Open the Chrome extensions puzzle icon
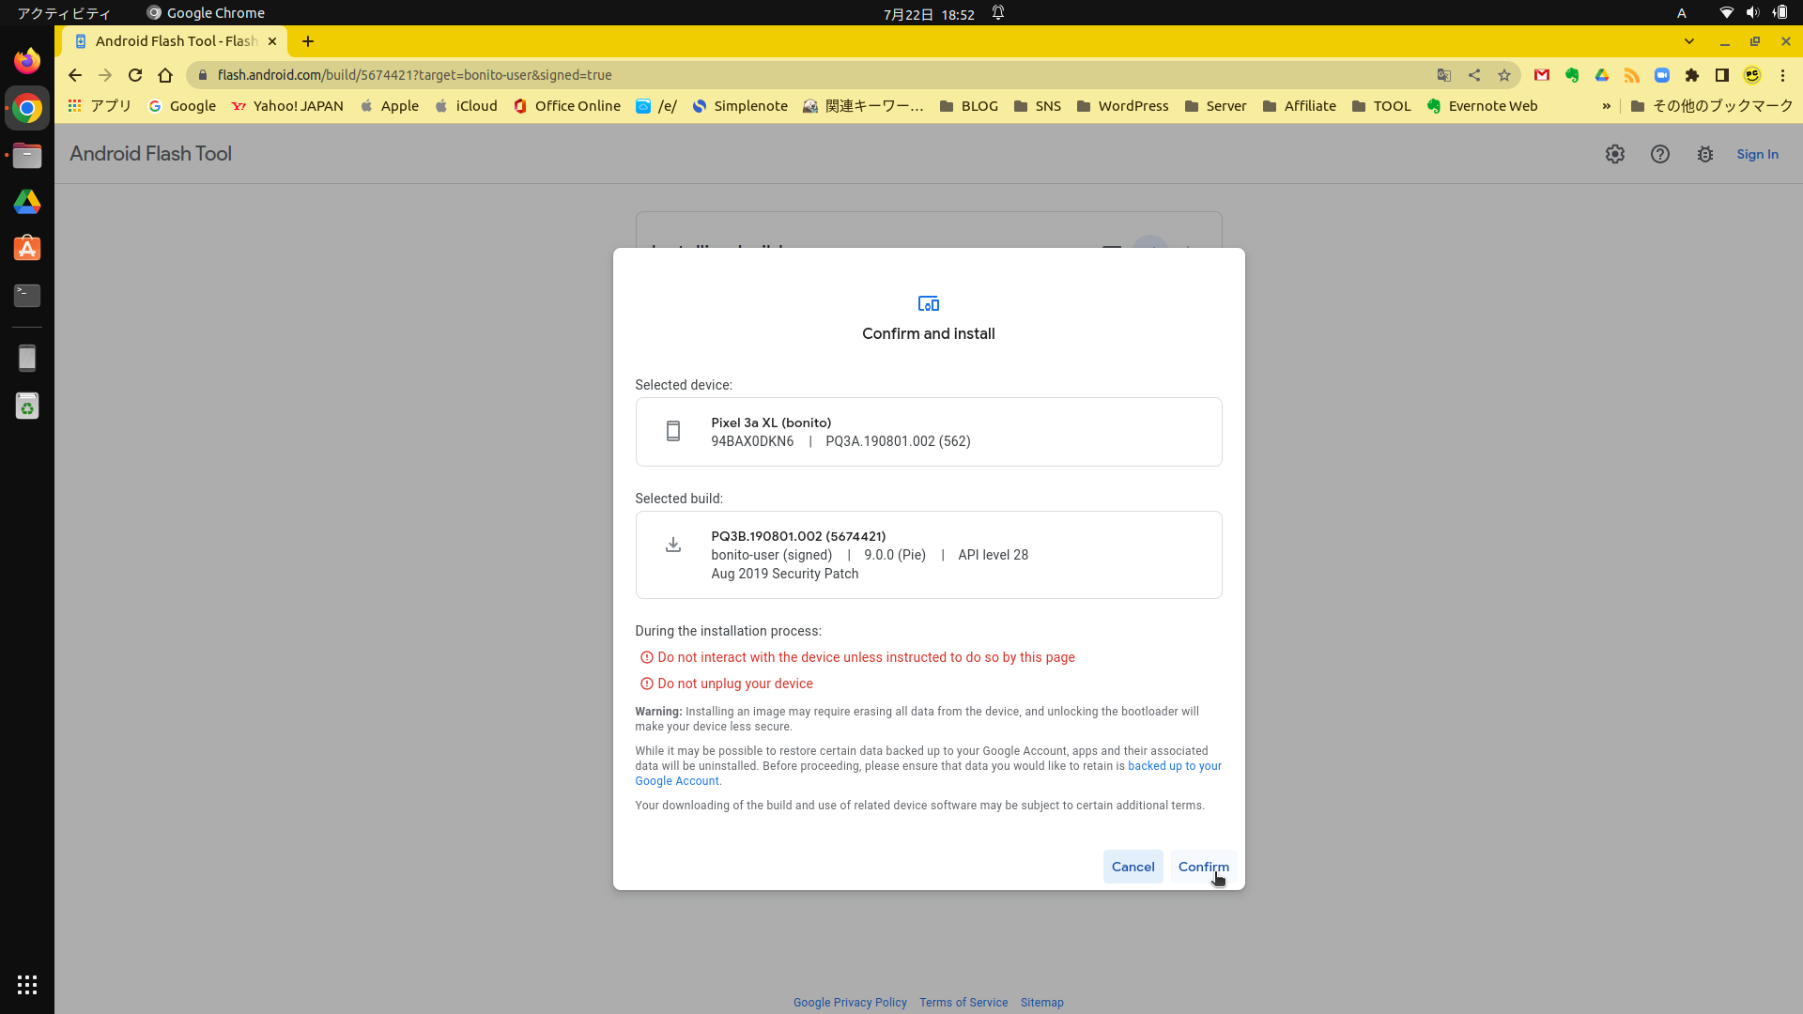The width and height of the screenshot is (1803, 1014). click(1692, 75)
